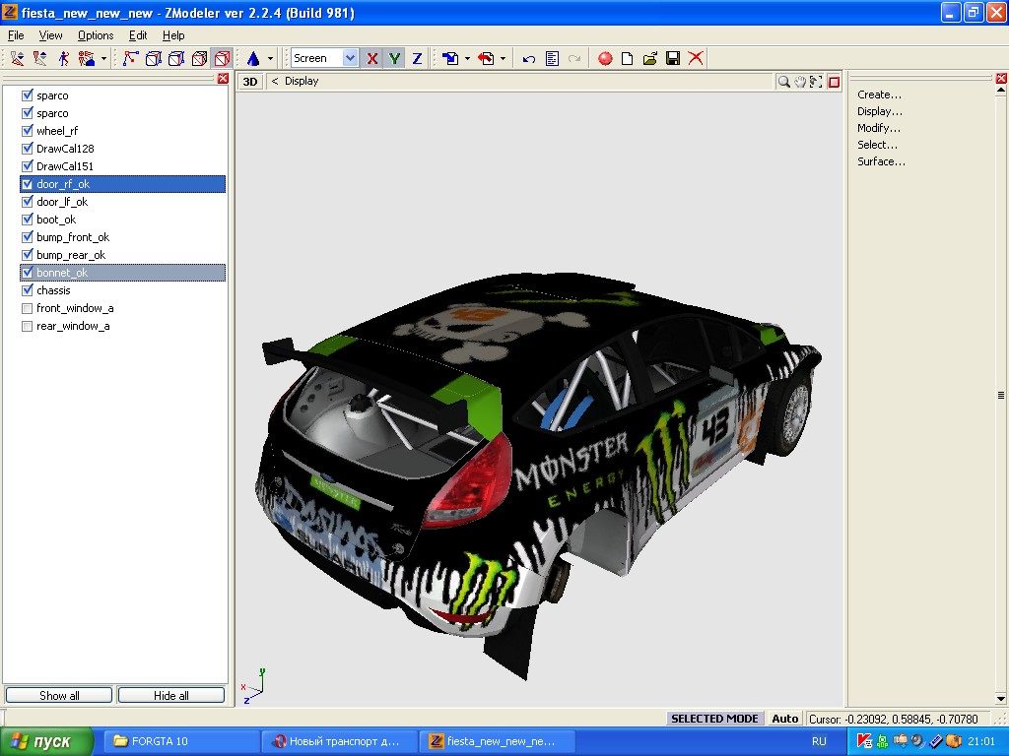
Task: Open the File menu
Action: [x=16, y=35]
